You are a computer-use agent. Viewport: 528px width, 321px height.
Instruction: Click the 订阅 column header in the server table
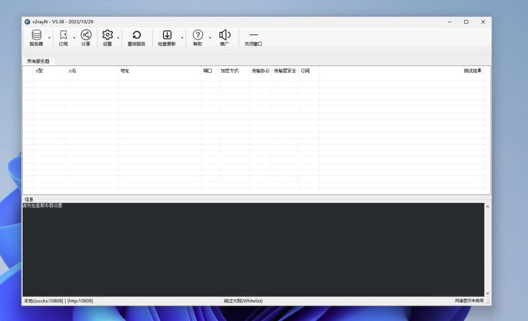pos(309,71)
